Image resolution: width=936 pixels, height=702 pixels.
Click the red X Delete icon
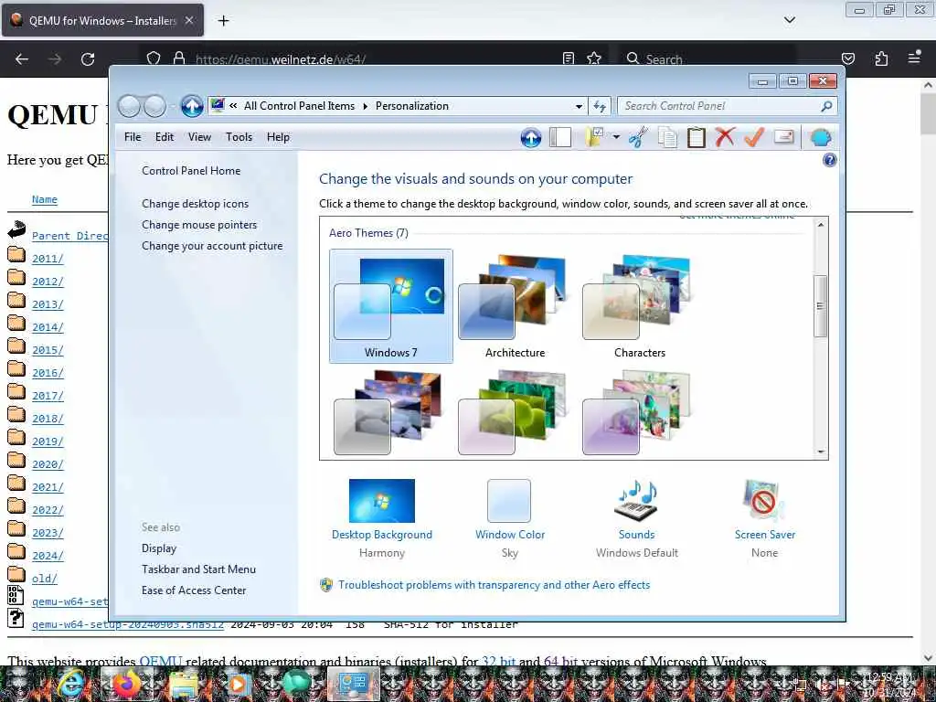(725, 137)
